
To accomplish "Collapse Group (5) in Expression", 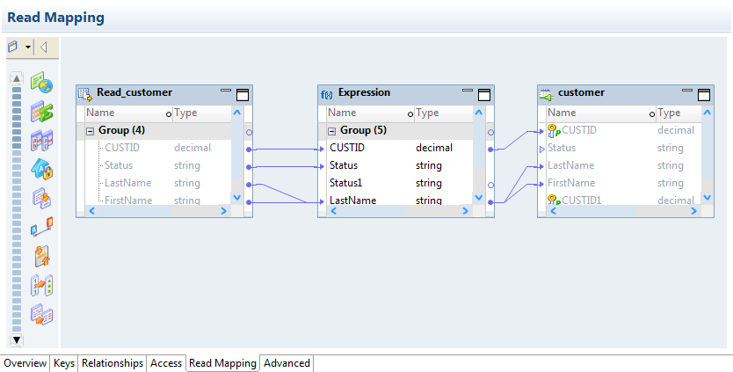I will (331, 130).
